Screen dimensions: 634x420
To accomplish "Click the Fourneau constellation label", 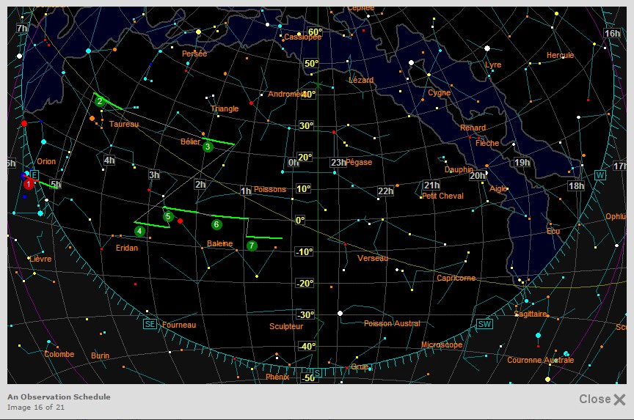I will click(179, 325).
